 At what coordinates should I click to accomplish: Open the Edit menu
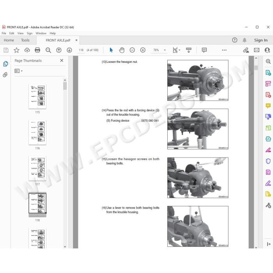point(12,33)
